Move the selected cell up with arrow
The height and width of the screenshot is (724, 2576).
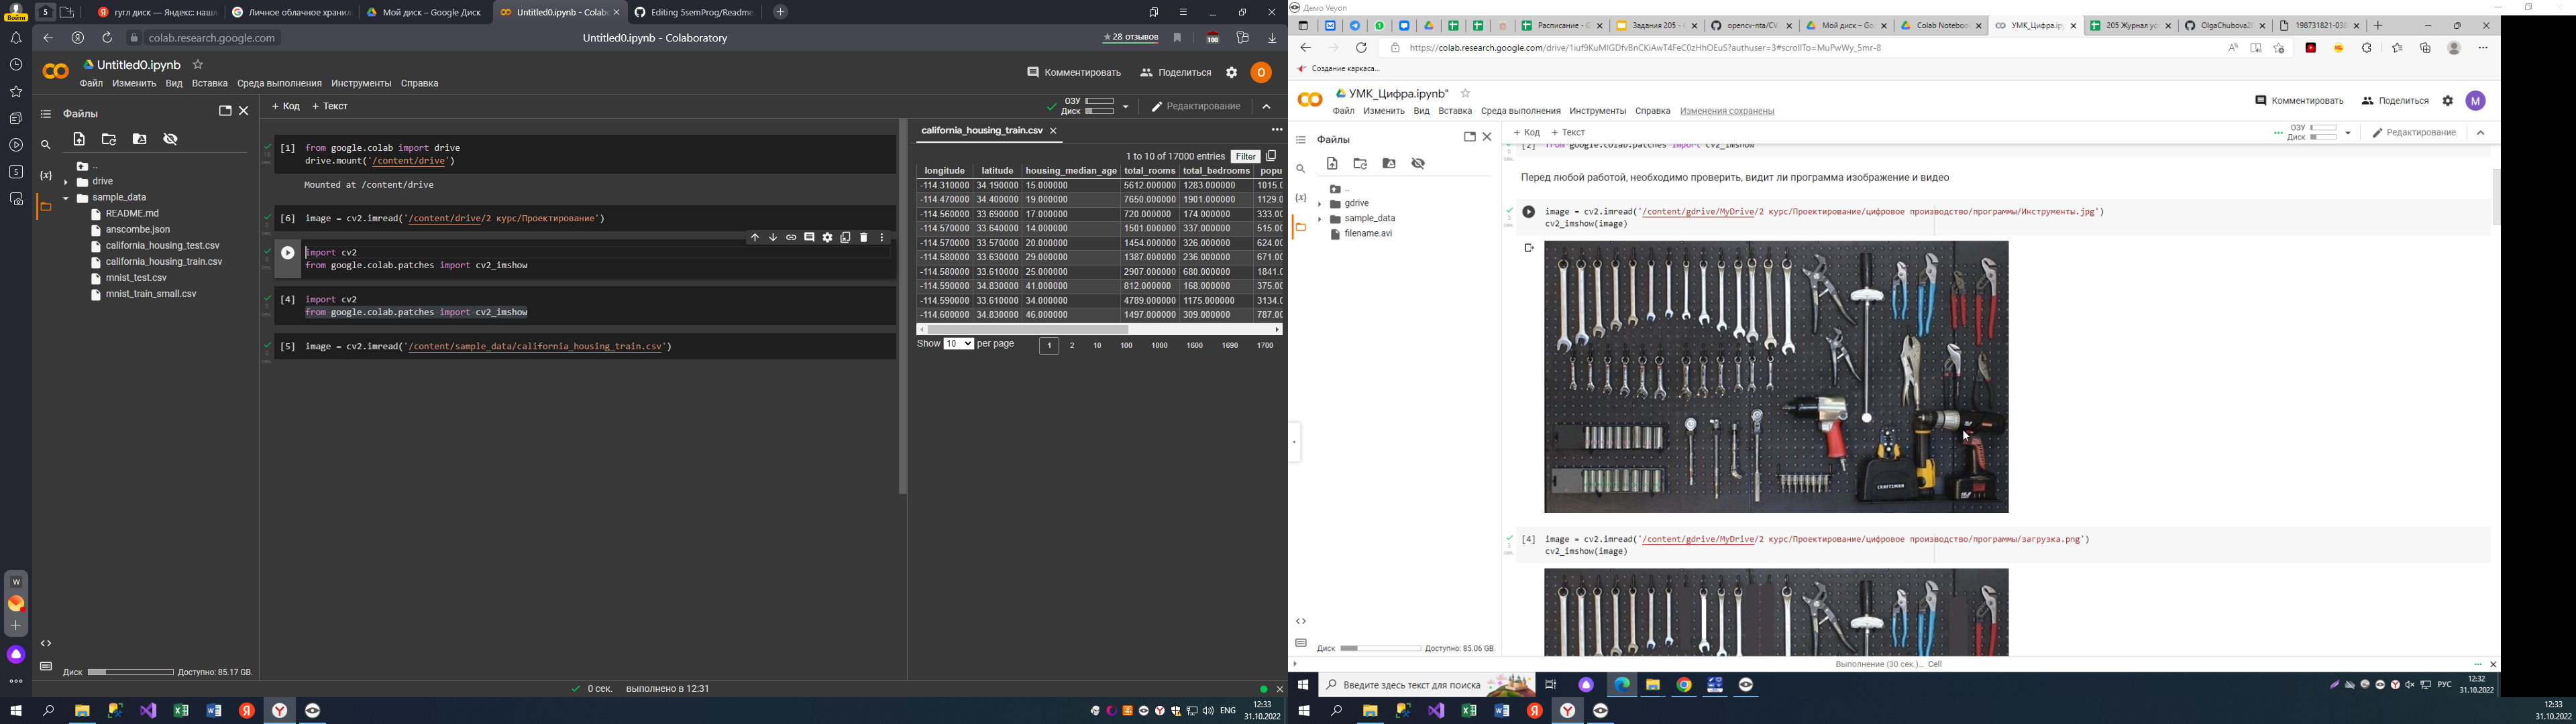click(755, 238)
